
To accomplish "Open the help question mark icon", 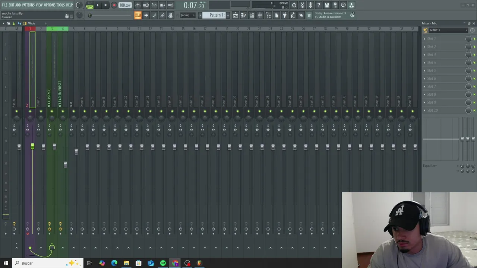I will [x=319, y=5].
